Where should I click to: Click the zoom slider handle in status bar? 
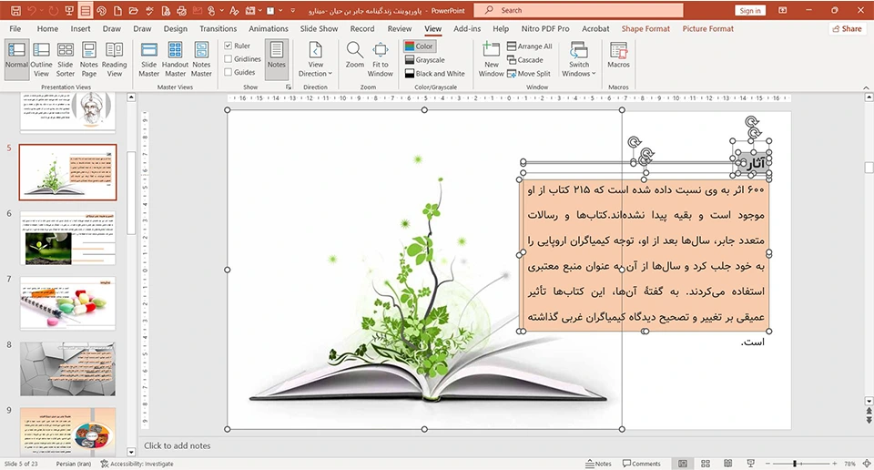(x=794, y=464)
